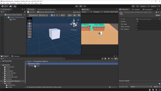The width and height of the screenshot is (161, 91).
Task: Click the Run Speed value field
Action: click(x=148, y=29)
